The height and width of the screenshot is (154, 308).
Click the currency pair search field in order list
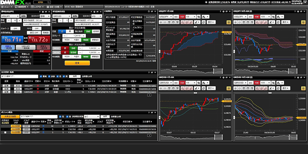coord(19,76)
